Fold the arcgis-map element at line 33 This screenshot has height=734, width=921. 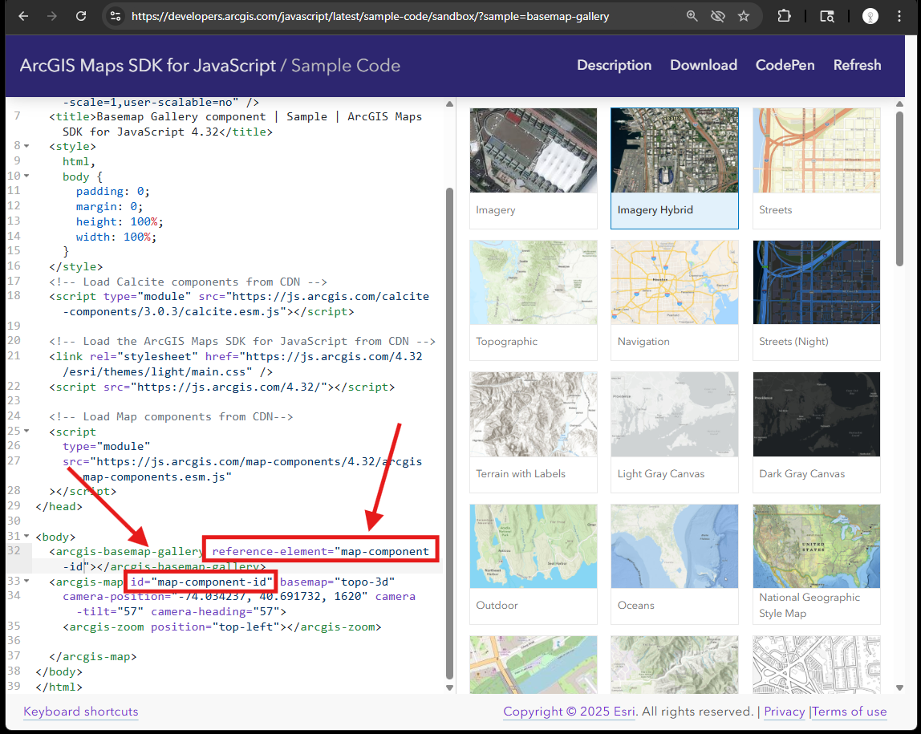click(27, 582)
